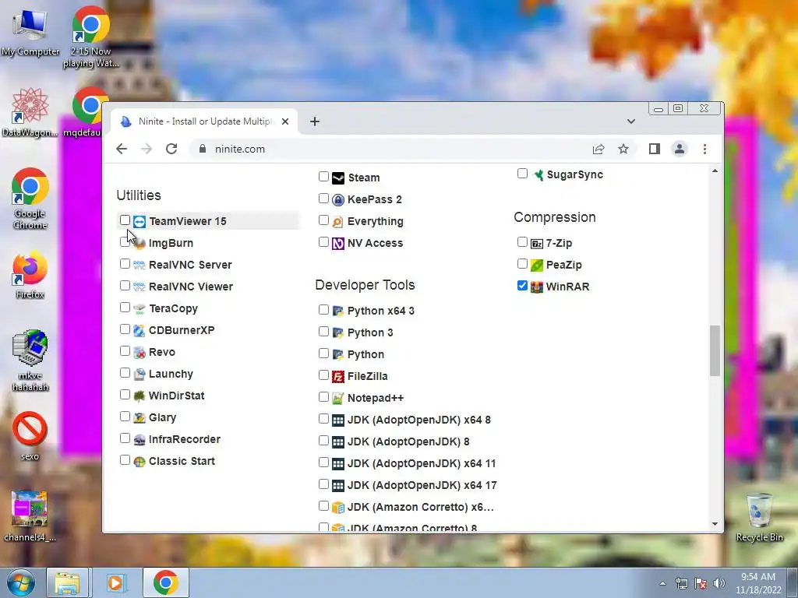This screenshot has width=798, height=598.
Task: Open the sexo desktop icon
Action: coord(30,436)
